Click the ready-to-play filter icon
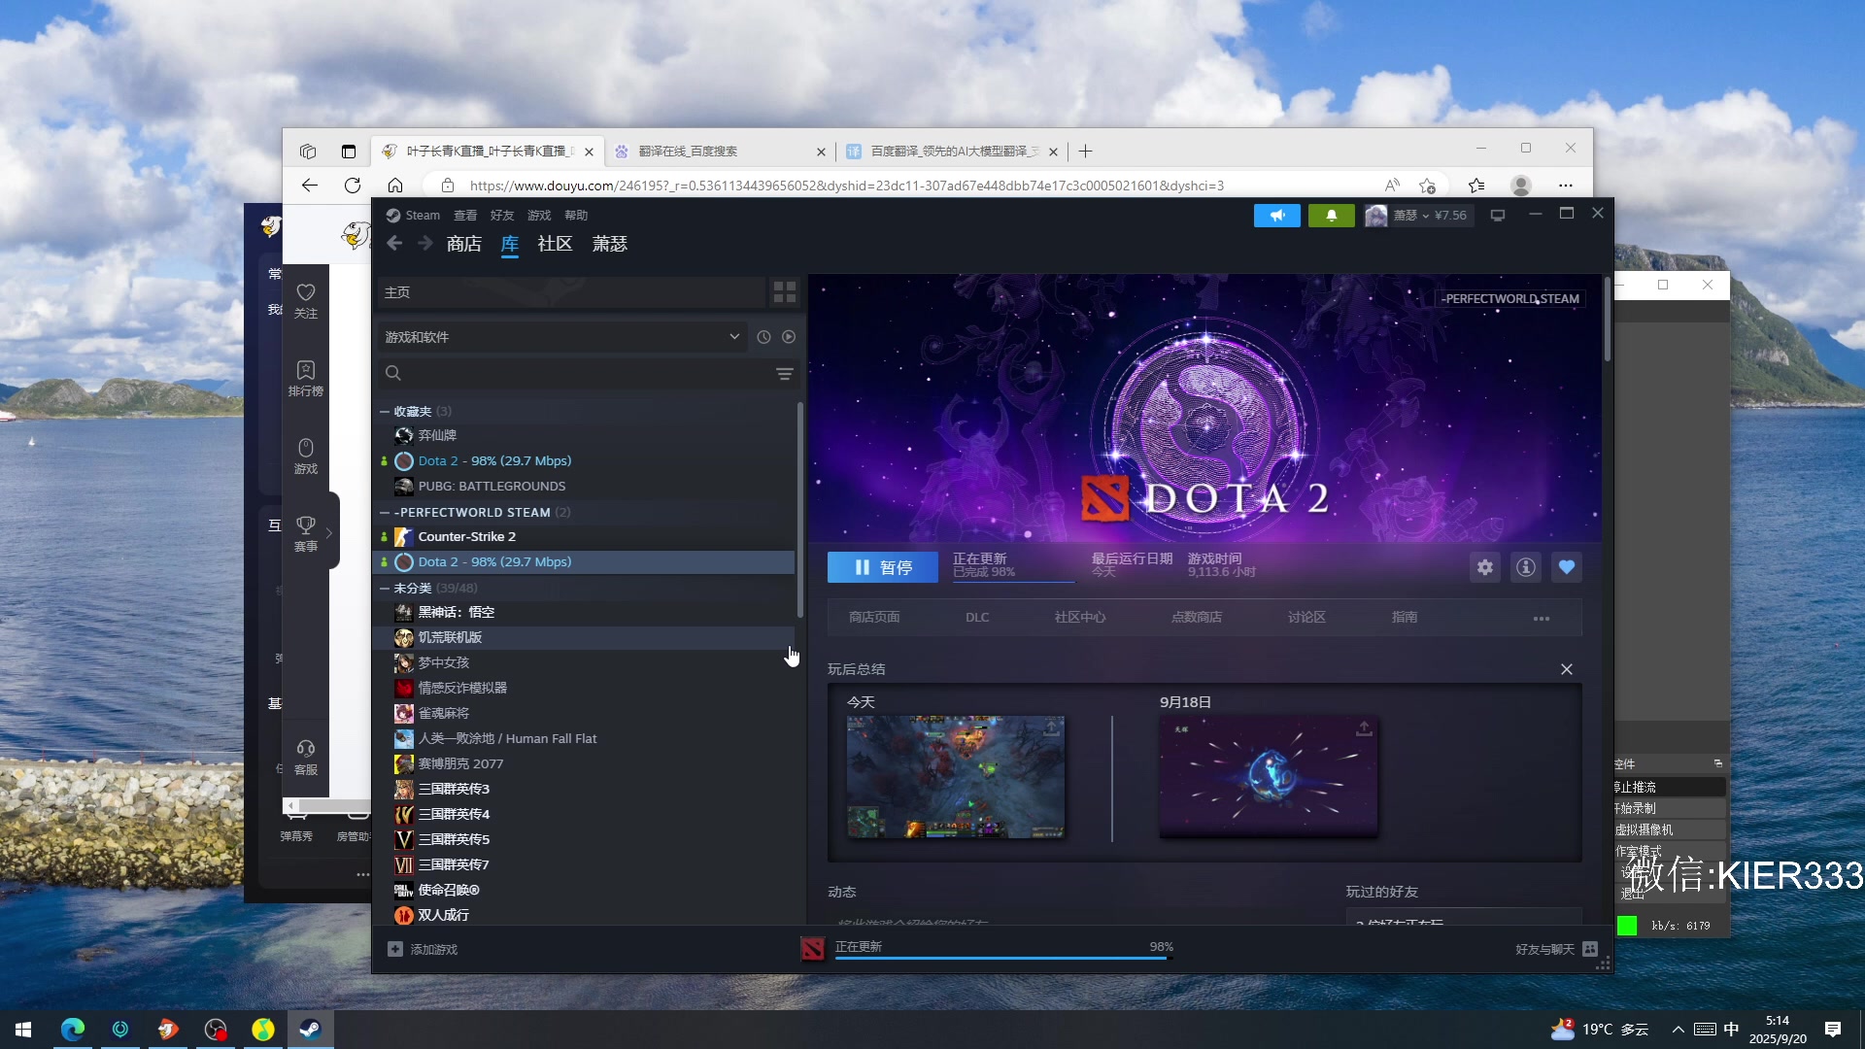 789,337
